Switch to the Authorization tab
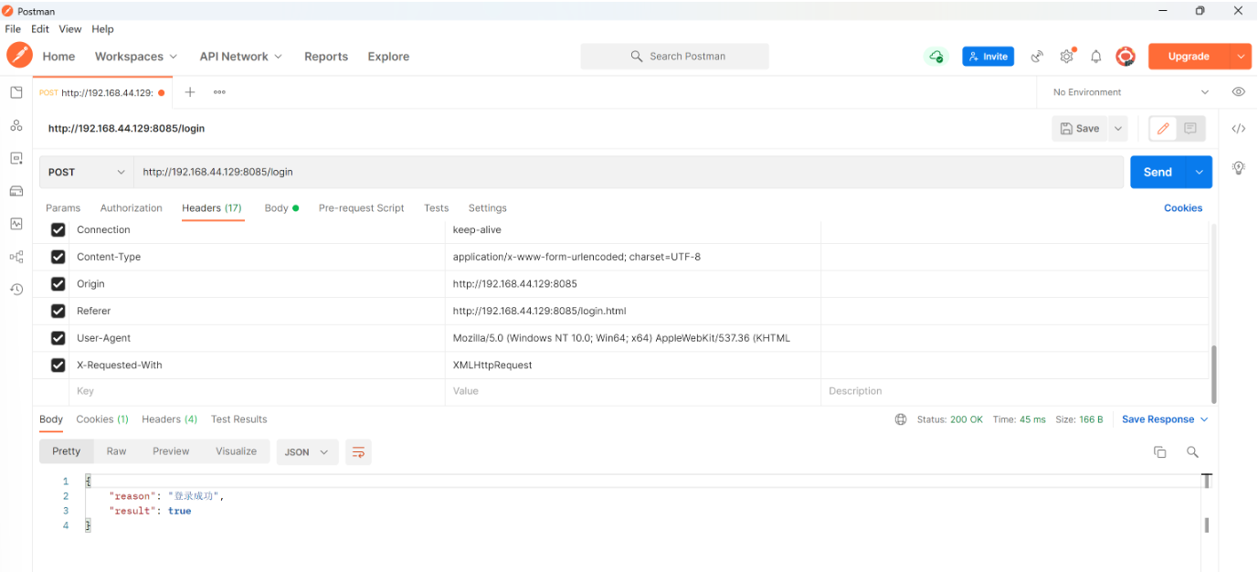1258x572 pixels. 132,208
